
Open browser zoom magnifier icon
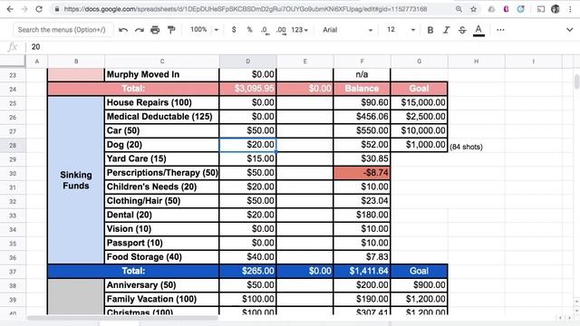459,9
